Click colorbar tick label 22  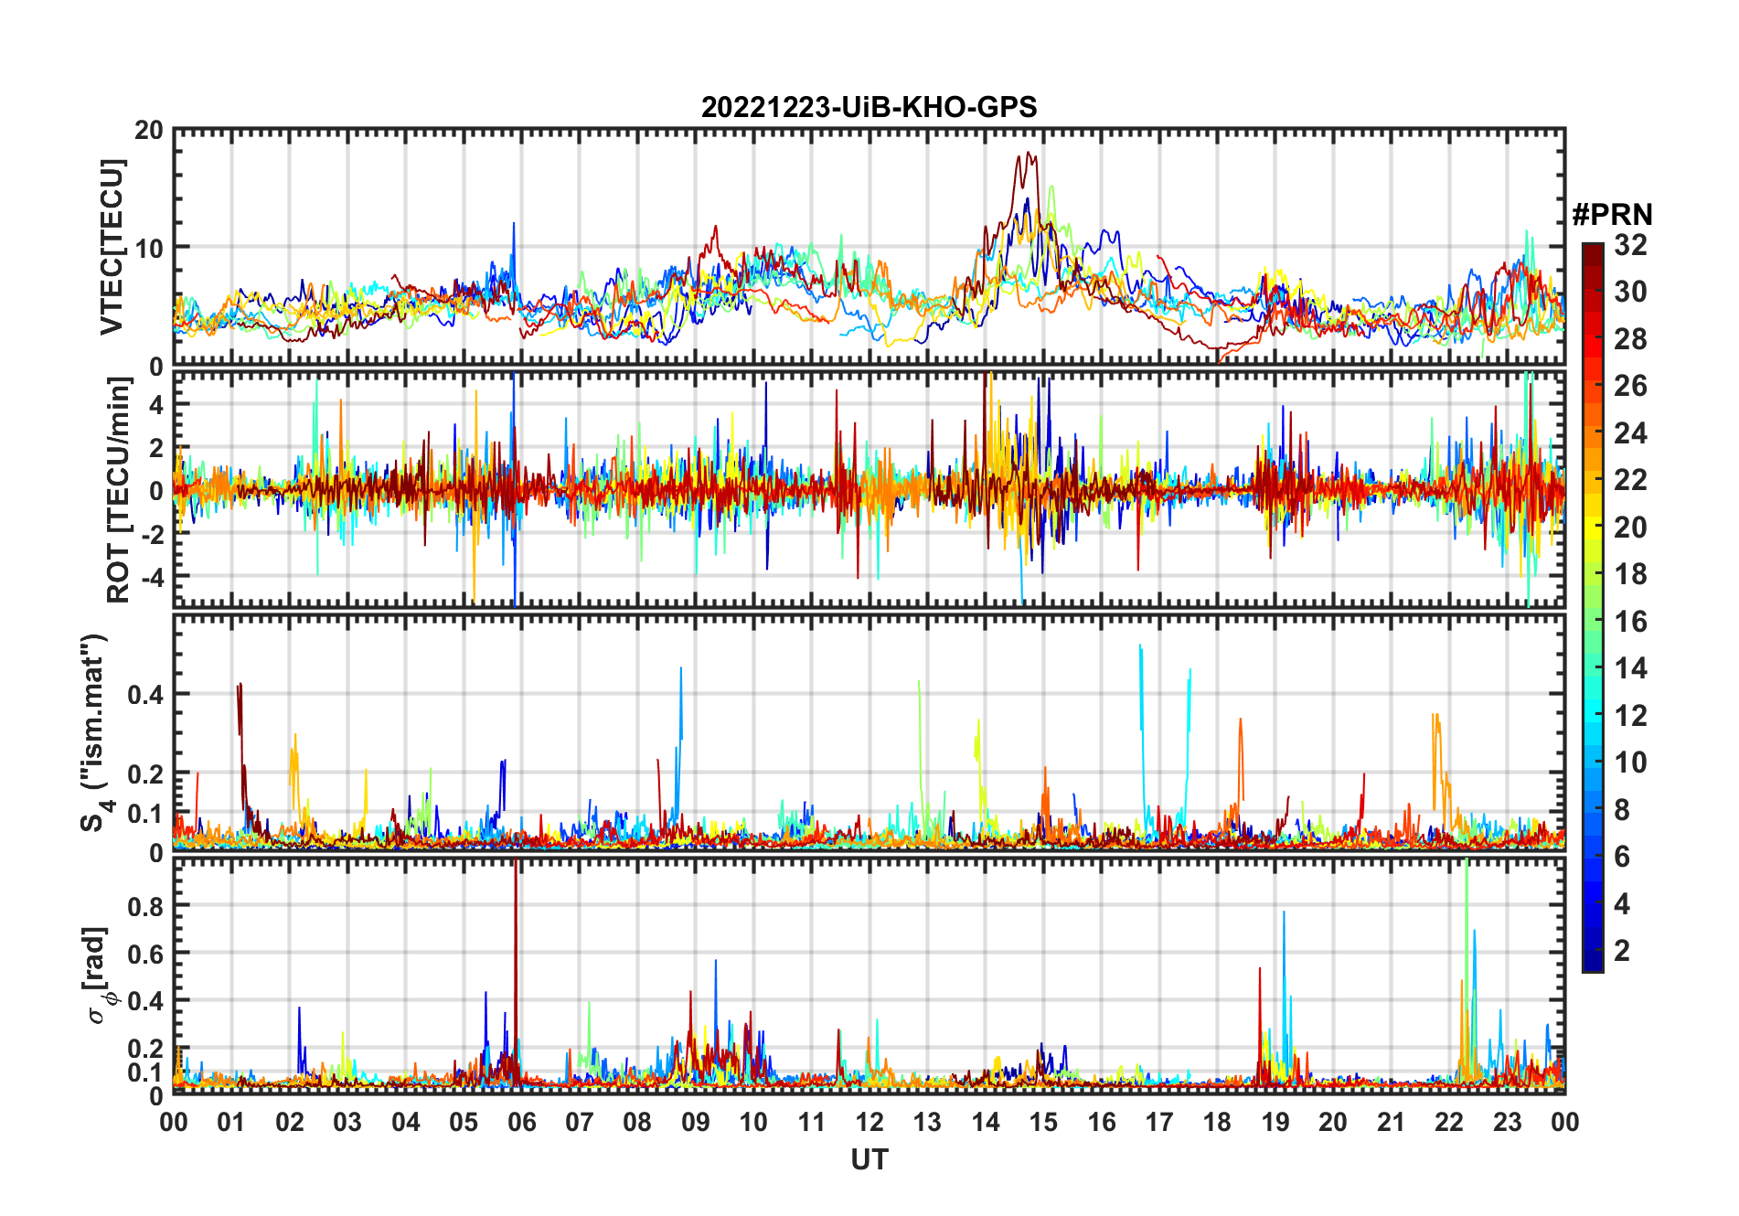click(1630, 480)
